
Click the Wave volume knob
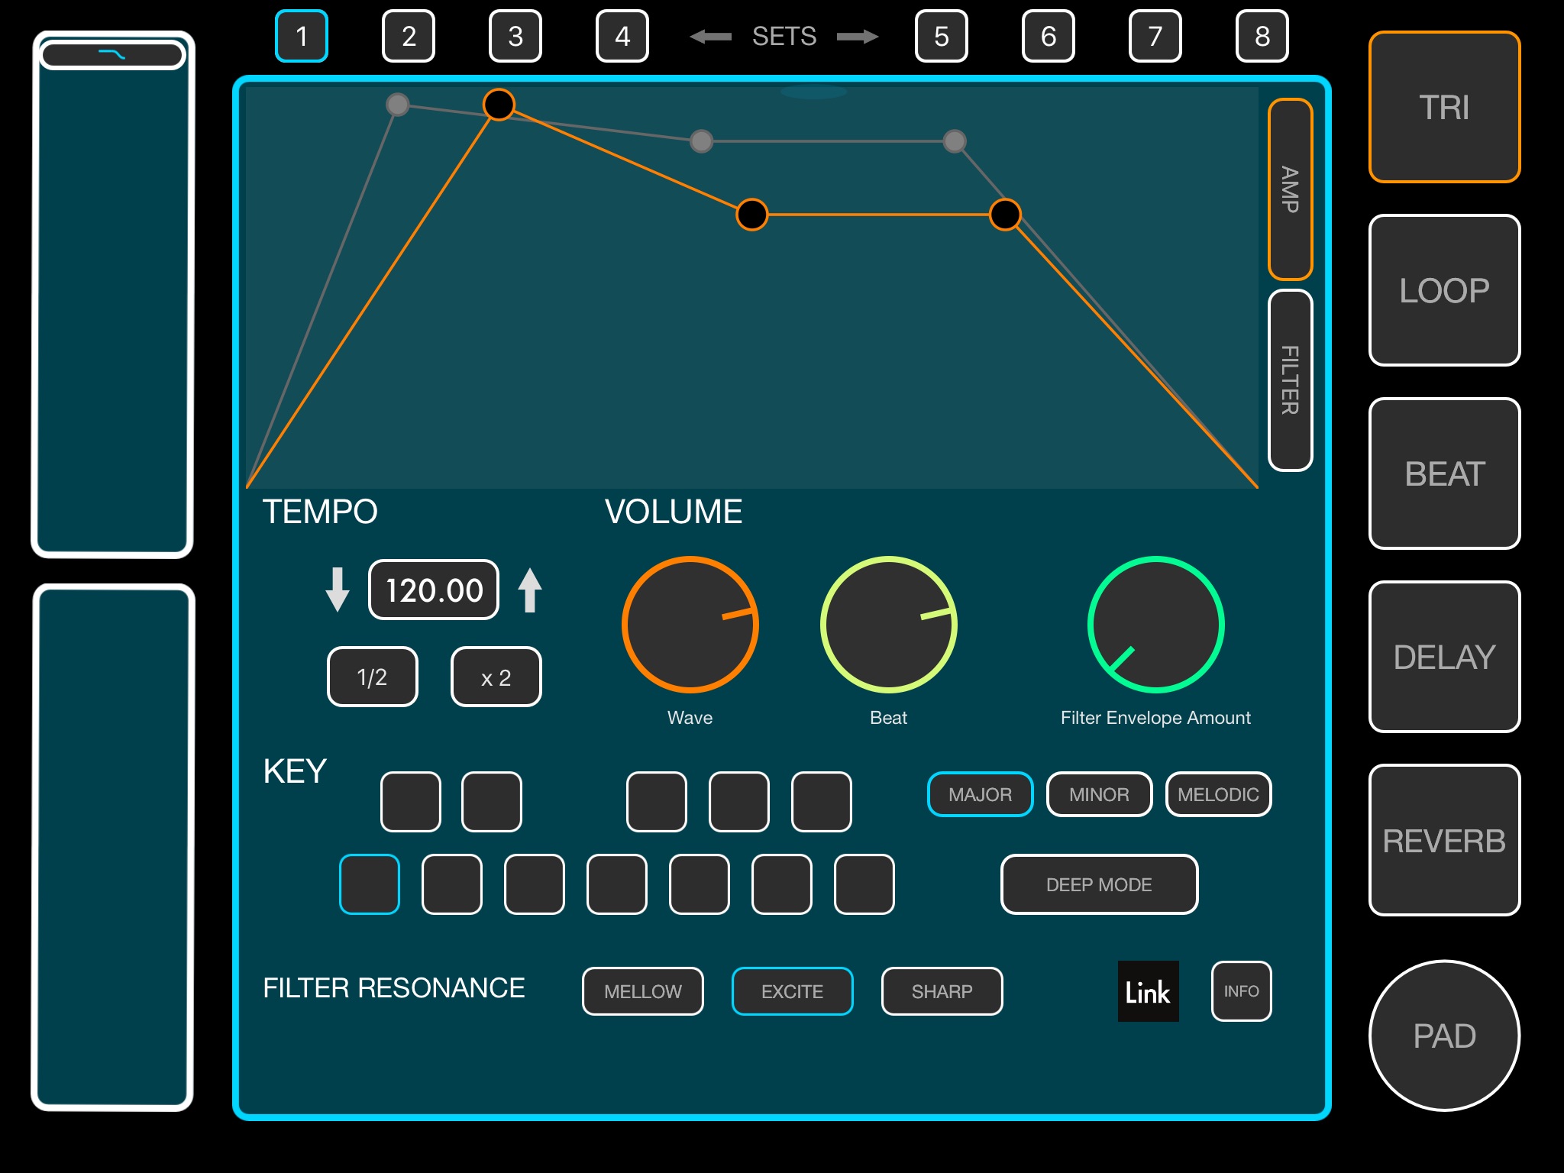point(690,625)
